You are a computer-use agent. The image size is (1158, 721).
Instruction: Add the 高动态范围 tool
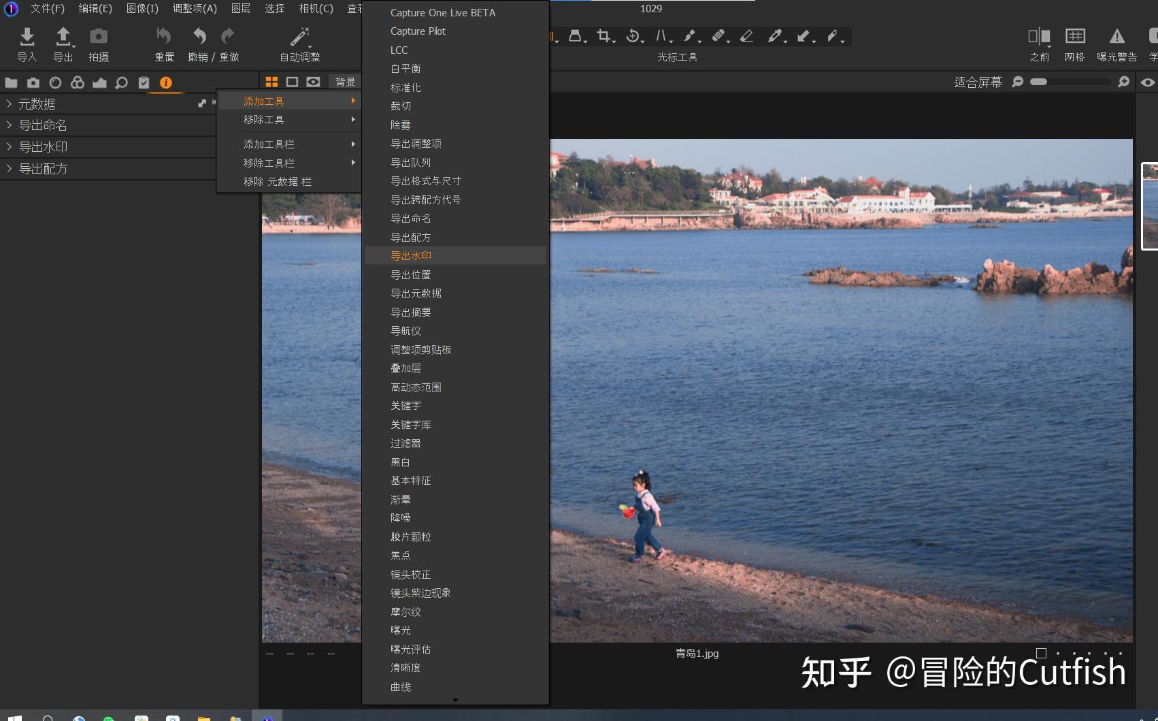coord(455,387)
